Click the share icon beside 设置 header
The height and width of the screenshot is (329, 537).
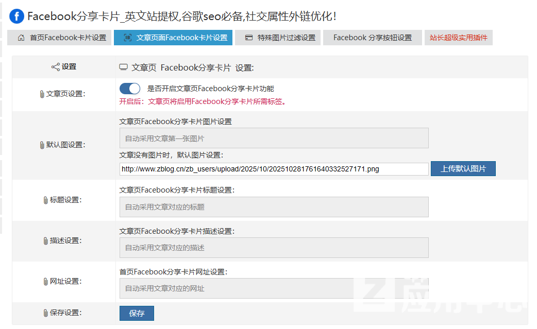point(56,67)
